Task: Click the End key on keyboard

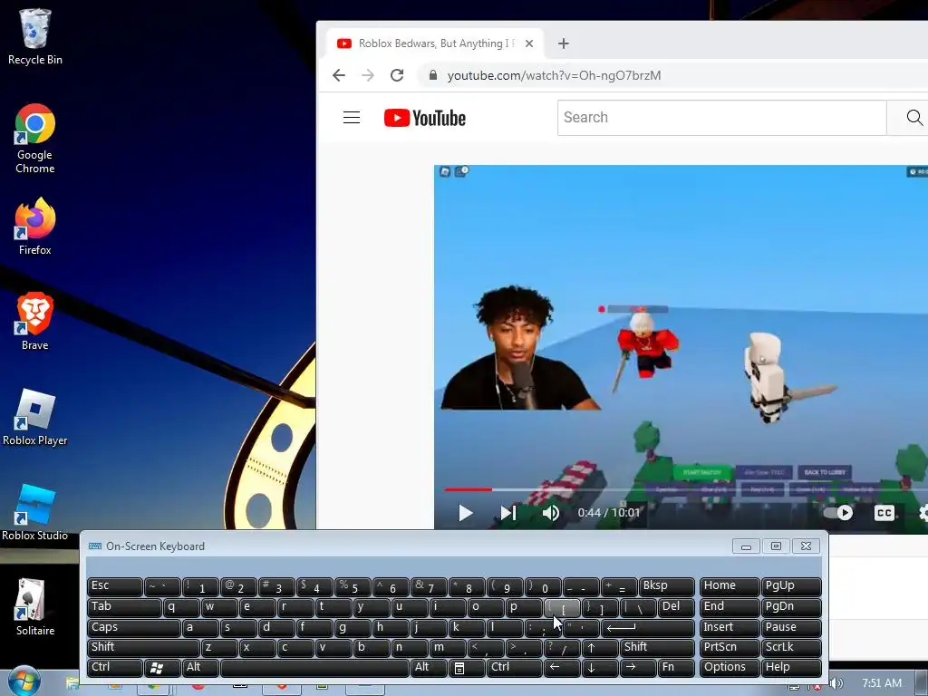Action: point(730,606)
